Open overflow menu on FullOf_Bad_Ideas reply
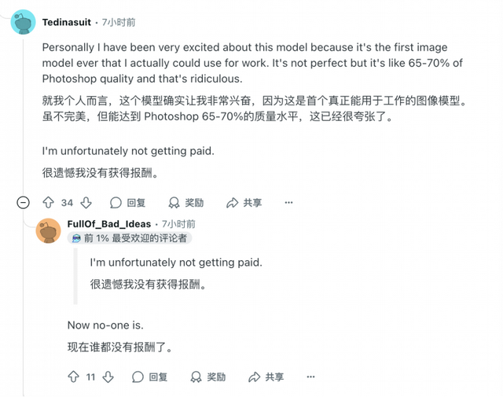This screenshot has width=503, height=397. [x=310, y=377]
